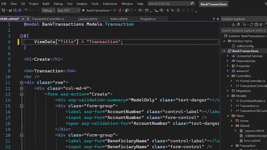Switch to Index.cshtml tab
Screen dimensions: 267x150
118,19
